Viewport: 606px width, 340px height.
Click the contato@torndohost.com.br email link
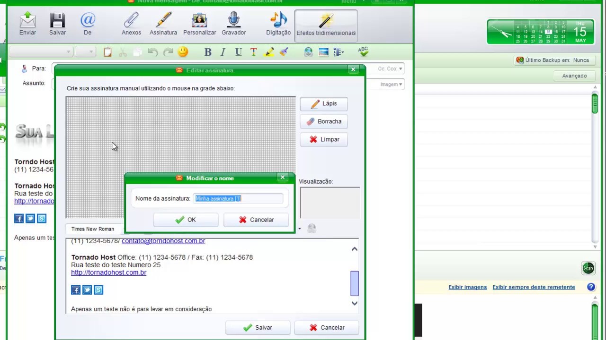pyautogui.click(x=163, y=241)
